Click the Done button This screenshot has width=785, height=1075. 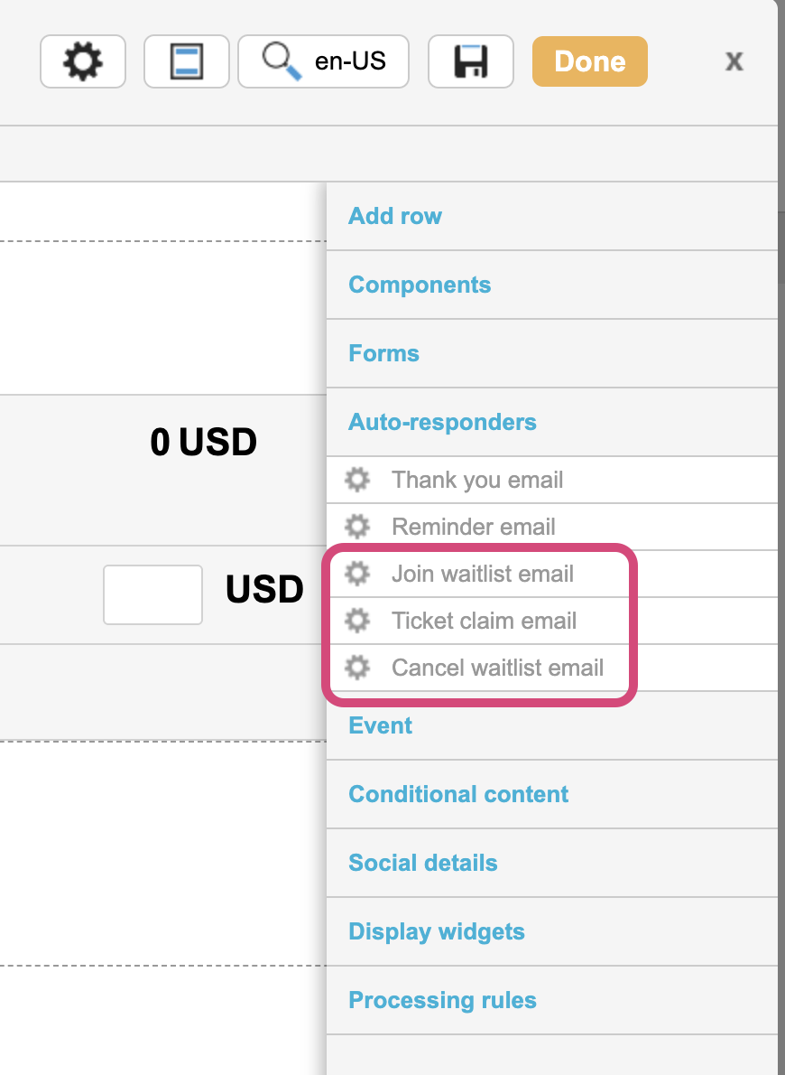[x=590, y=61]
